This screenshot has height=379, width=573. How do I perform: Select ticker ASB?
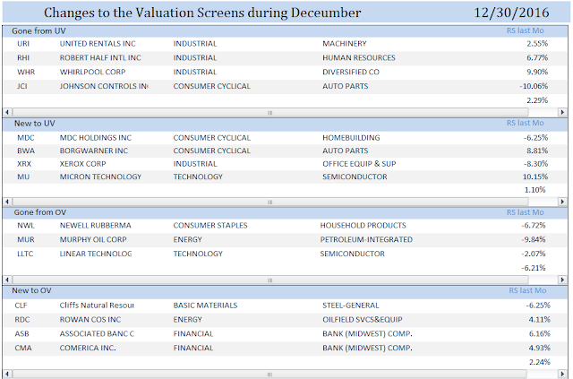pos(21,334)
